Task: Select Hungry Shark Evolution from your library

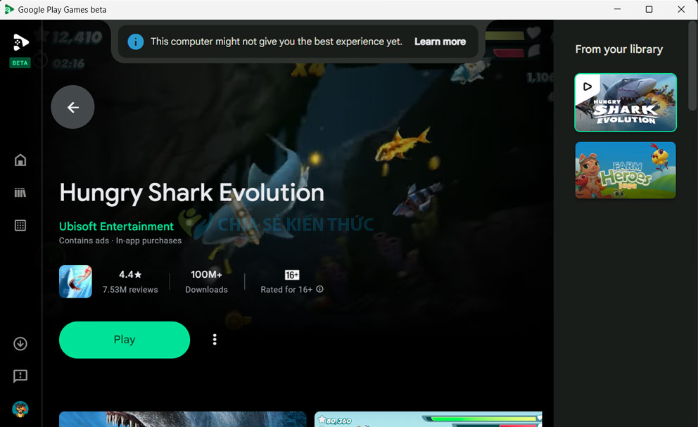Action: click(625, 103)
